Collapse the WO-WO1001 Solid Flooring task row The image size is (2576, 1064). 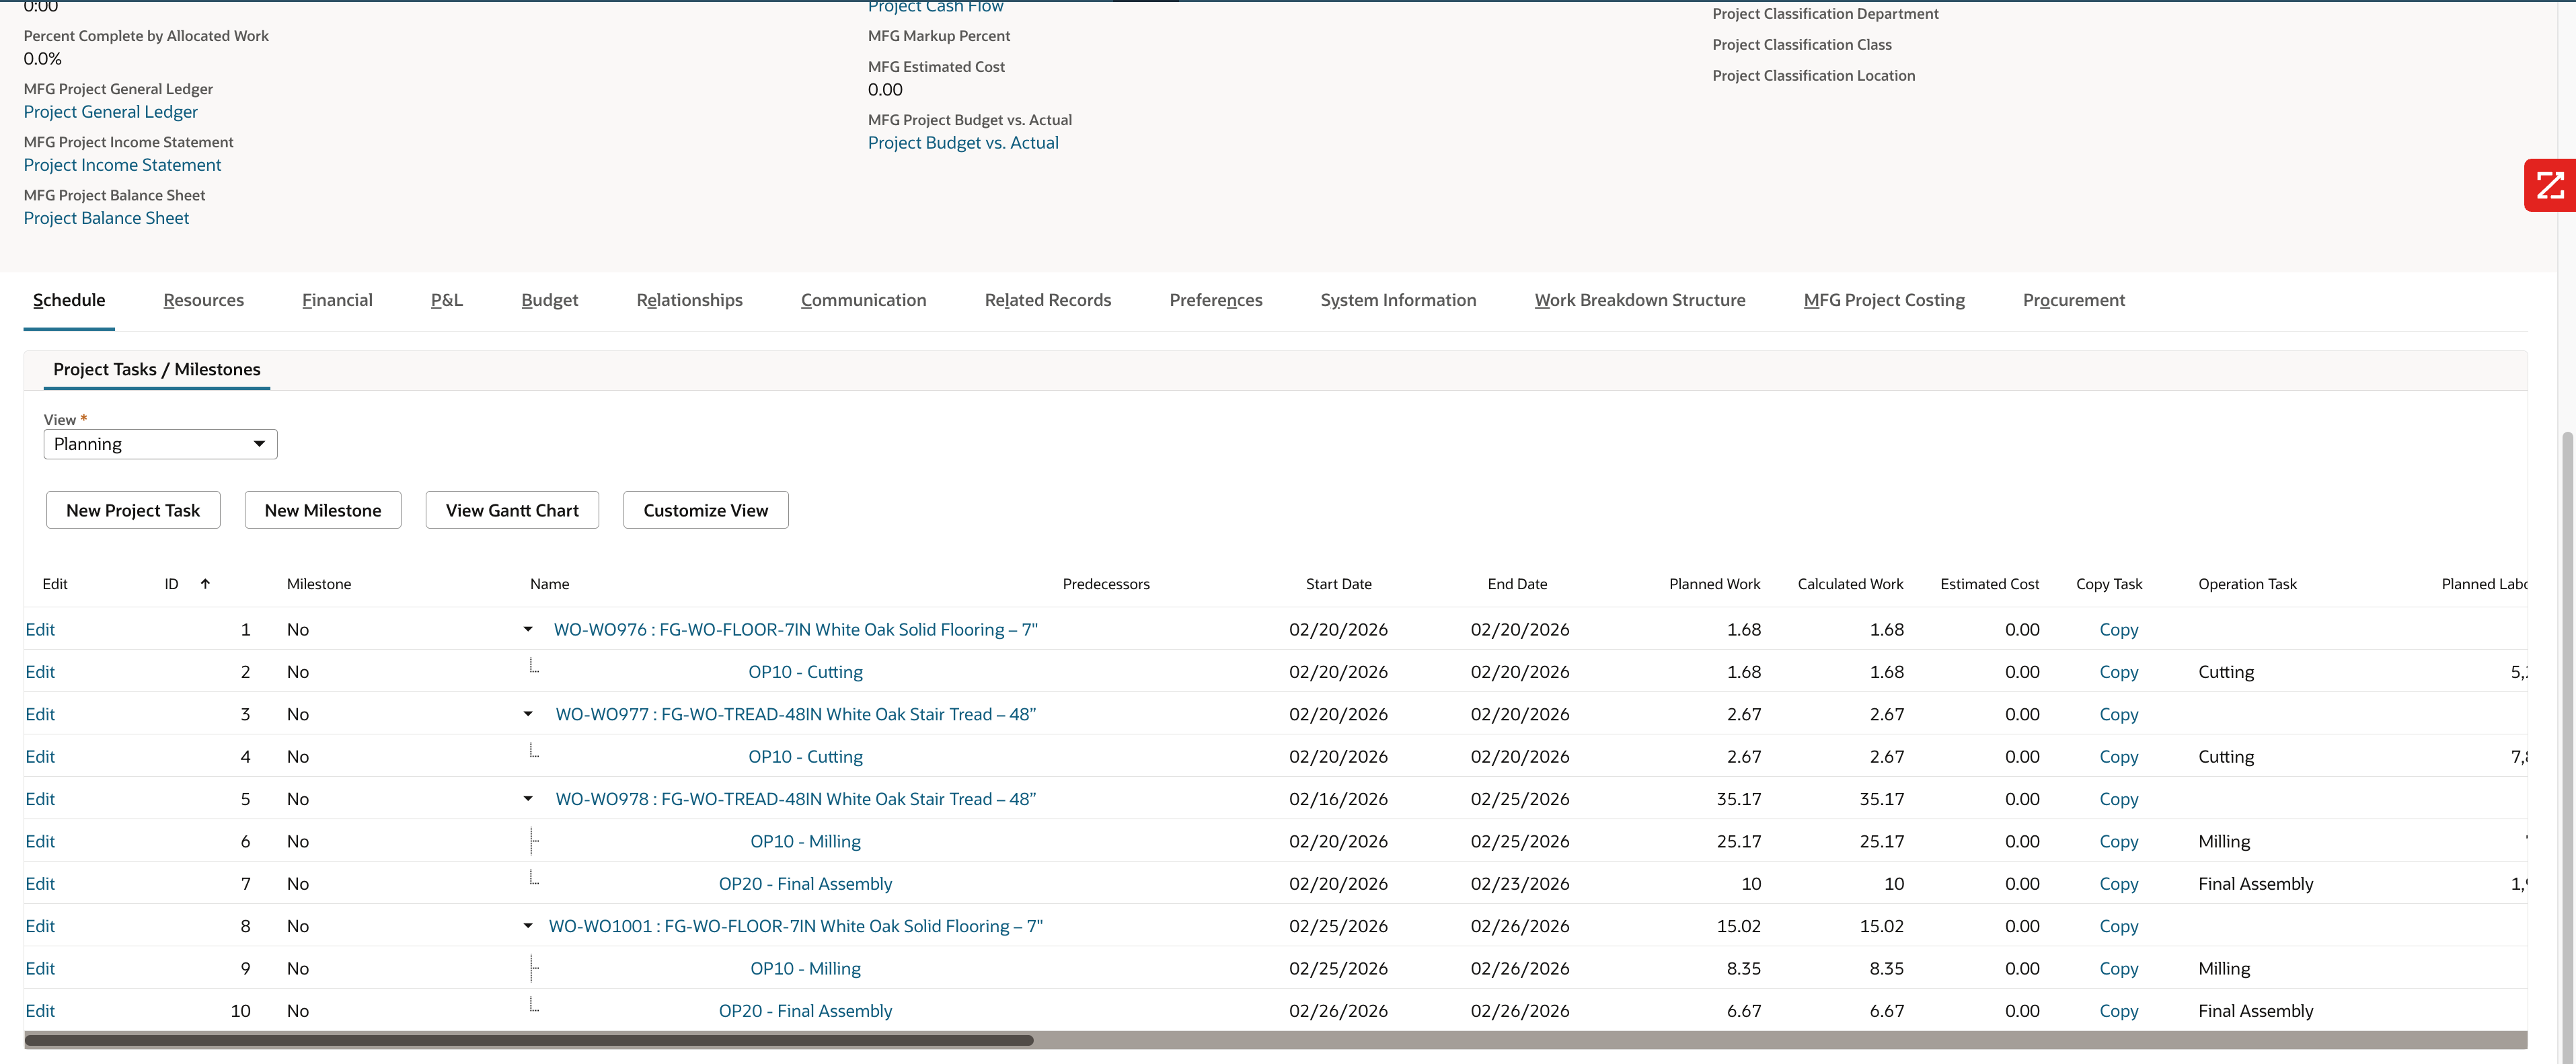coord(528,926)
